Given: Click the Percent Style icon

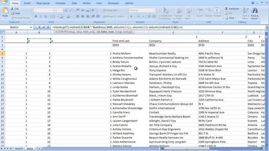Looking at the screenshot, I should click(138, 16).
